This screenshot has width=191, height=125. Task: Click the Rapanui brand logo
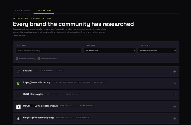pos(18,72)
